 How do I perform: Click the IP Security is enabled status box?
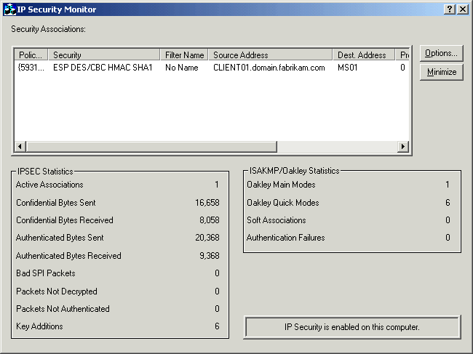(x=352, y=327)
